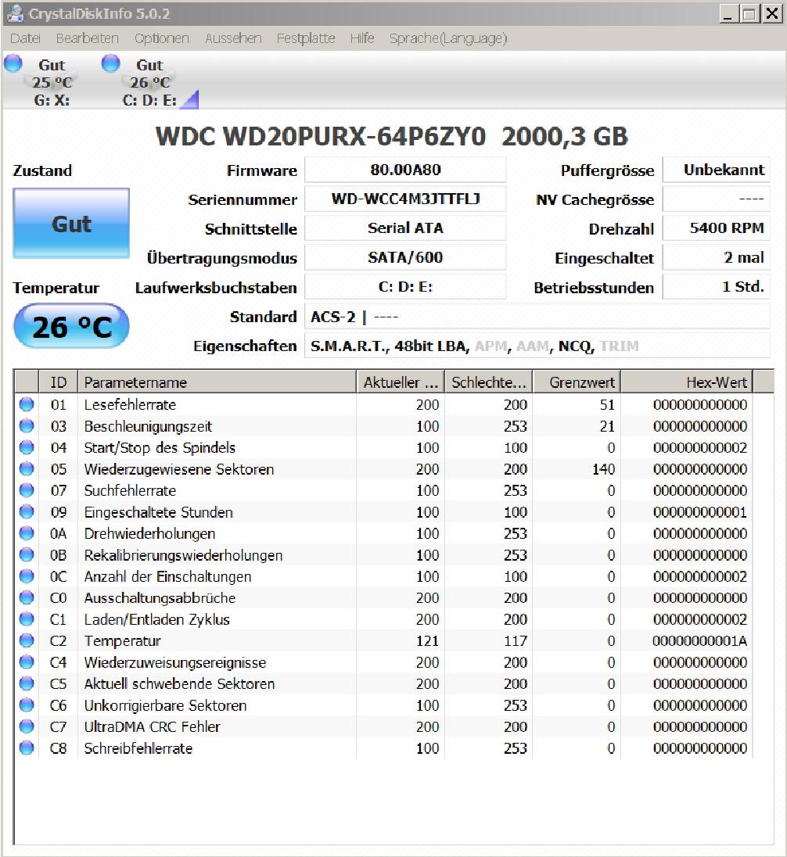
Task: Click the Standard field ACS-2
Action: click(537, 317)
